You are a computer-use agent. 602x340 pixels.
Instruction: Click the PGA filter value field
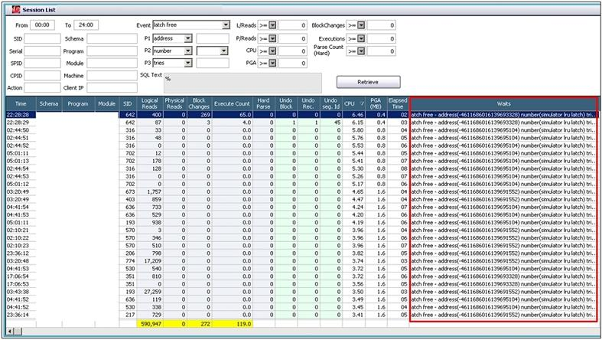[293, 63]
